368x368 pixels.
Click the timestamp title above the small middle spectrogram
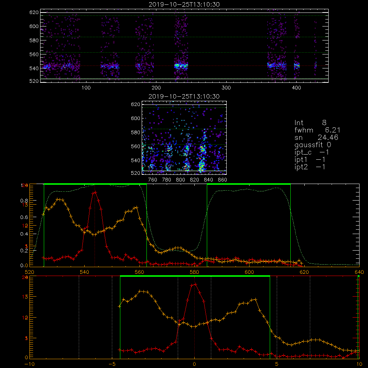click(x=184, y=96)
